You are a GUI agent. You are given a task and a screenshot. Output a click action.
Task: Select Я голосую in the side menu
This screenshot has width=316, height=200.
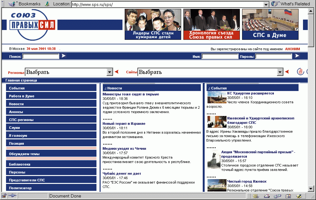click(x=51, y=136)
